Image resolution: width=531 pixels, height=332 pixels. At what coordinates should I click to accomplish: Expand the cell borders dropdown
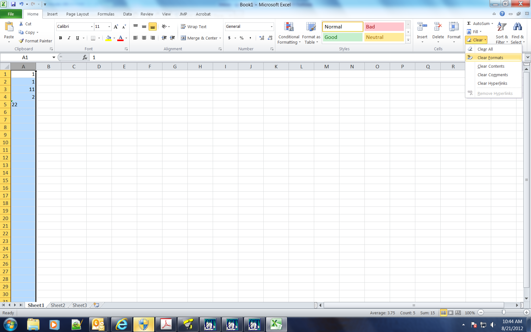[x=98, y=38]
